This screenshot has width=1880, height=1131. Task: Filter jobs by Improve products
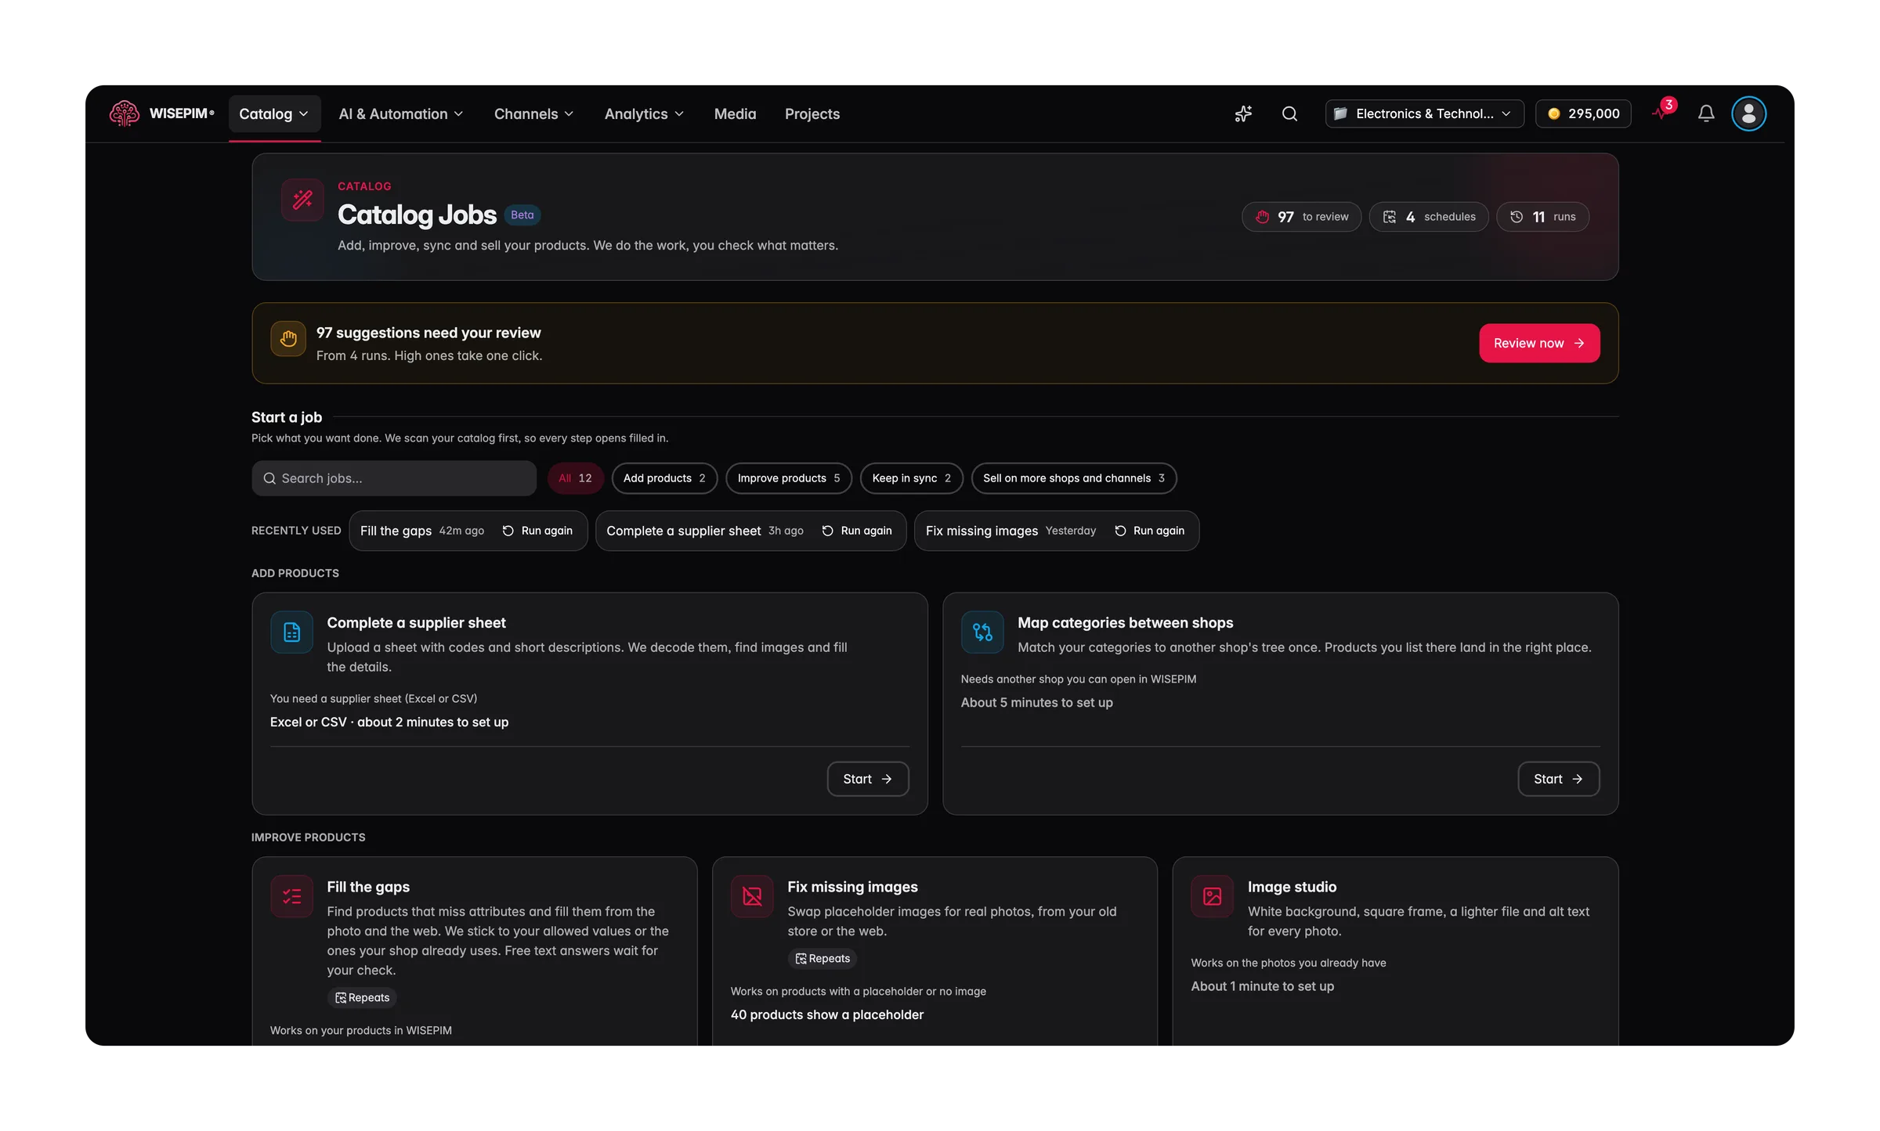789,478
